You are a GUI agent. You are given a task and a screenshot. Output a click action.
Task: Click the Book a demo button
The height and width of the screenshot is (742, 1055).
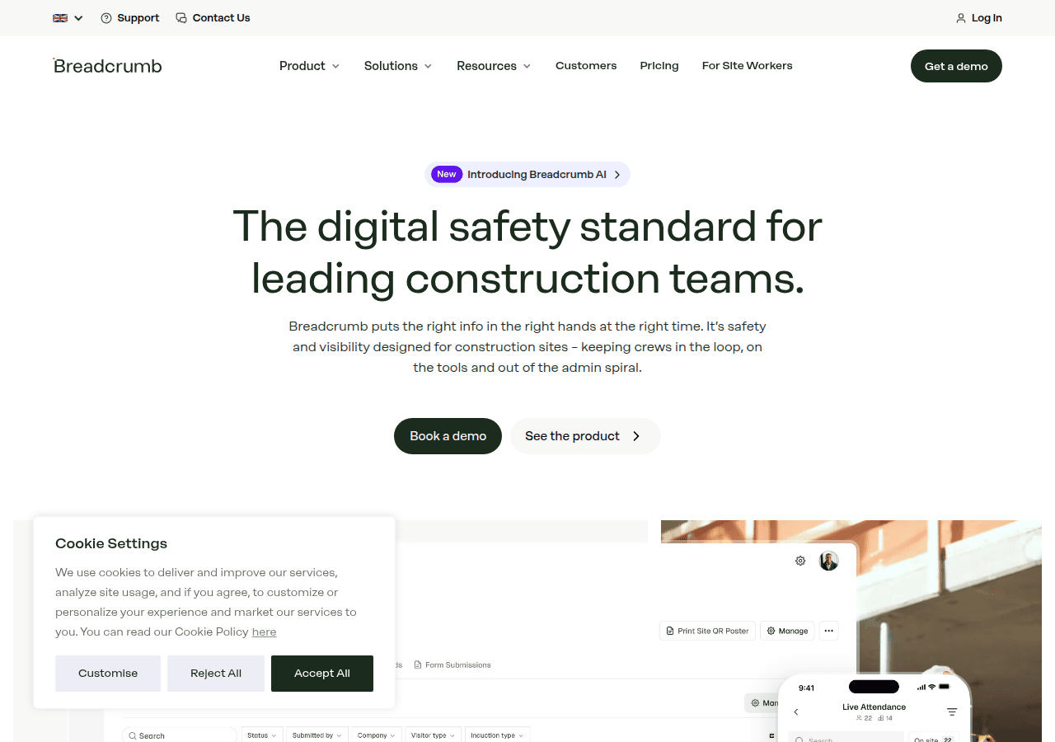coord(448,436)
